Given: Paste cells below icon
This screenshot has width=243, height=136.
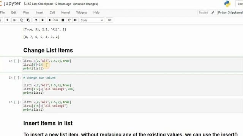Looking at the screenshot, I should 28,20.
